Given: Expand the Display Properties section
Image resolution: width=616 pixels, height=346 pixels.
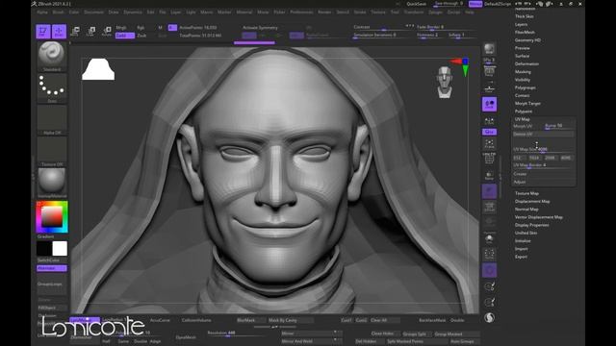Looking at the screenshot, I should tap(532, 225).
